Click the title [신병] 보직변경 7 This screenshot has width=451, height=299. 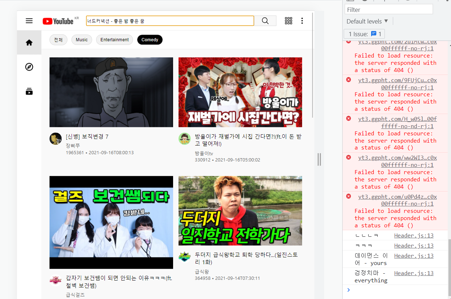click(x=87, y=136)
